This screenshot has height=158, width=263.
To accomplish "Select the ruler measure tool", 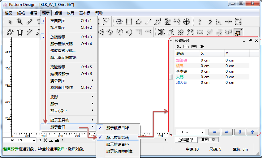I will click(29, 22).
